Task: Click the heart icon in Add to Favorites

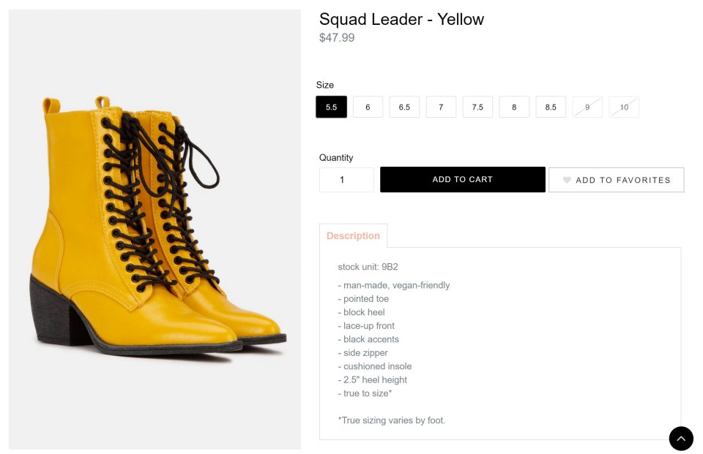Action: [x=567, y=180]
